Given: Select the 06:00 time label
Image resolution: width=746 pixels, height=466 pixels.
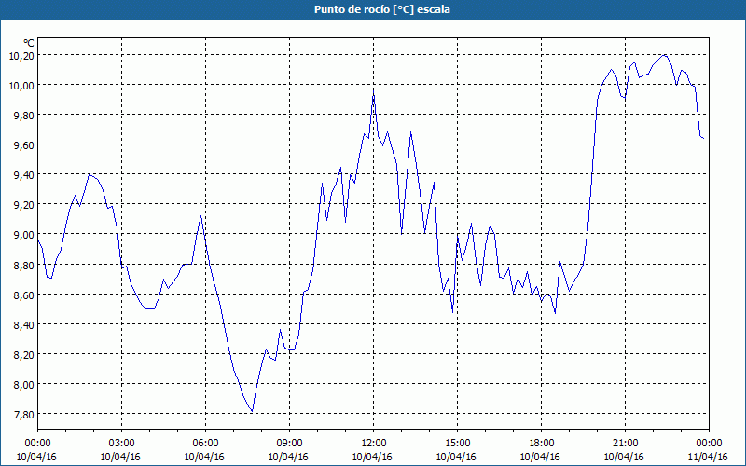Looking at the screenshot, I should click(205, 444).
